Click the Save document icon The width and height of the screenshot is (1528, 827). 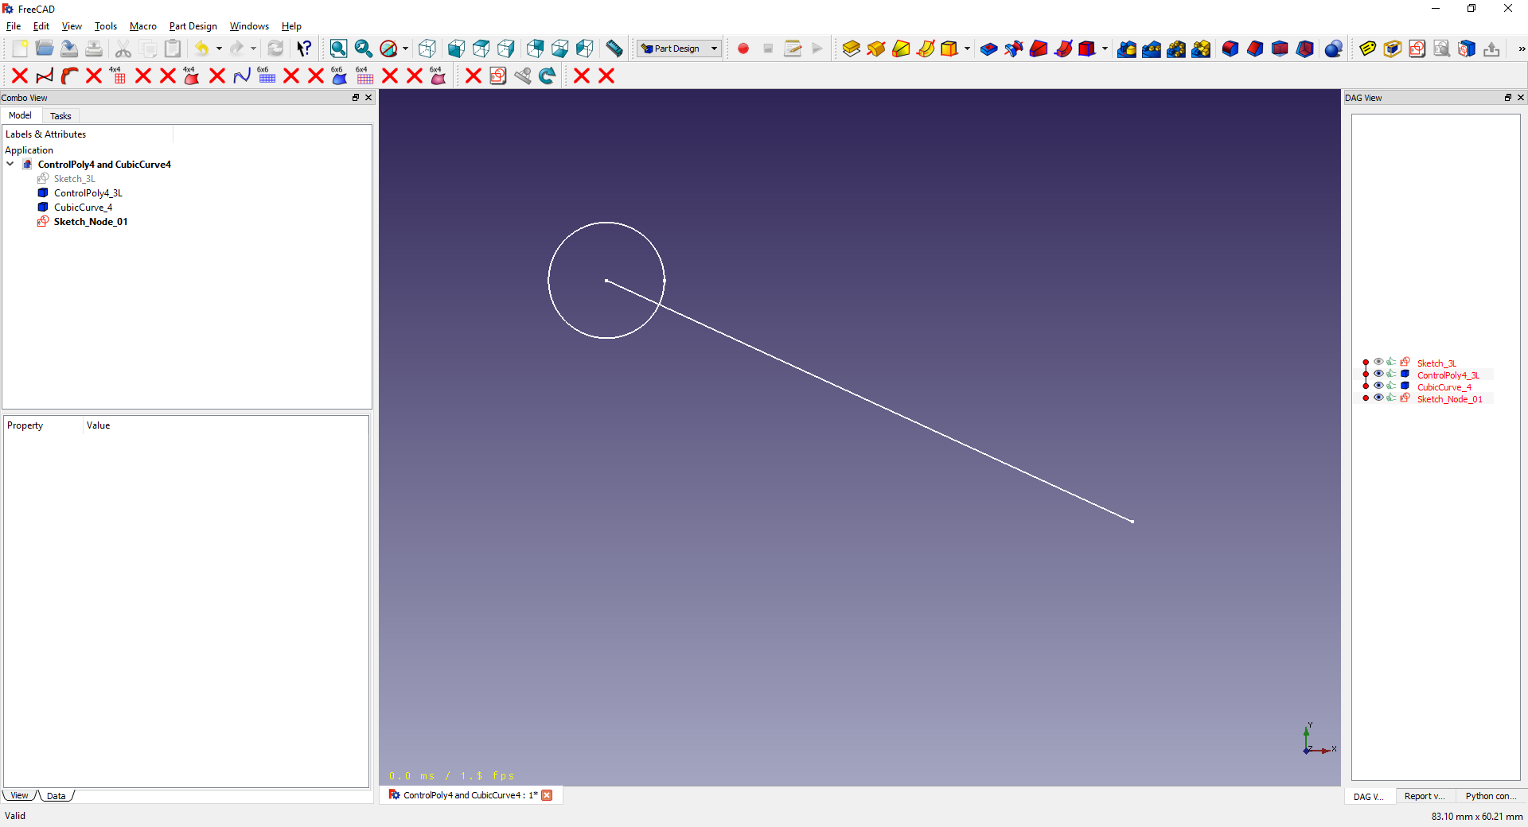click(69, 49)
